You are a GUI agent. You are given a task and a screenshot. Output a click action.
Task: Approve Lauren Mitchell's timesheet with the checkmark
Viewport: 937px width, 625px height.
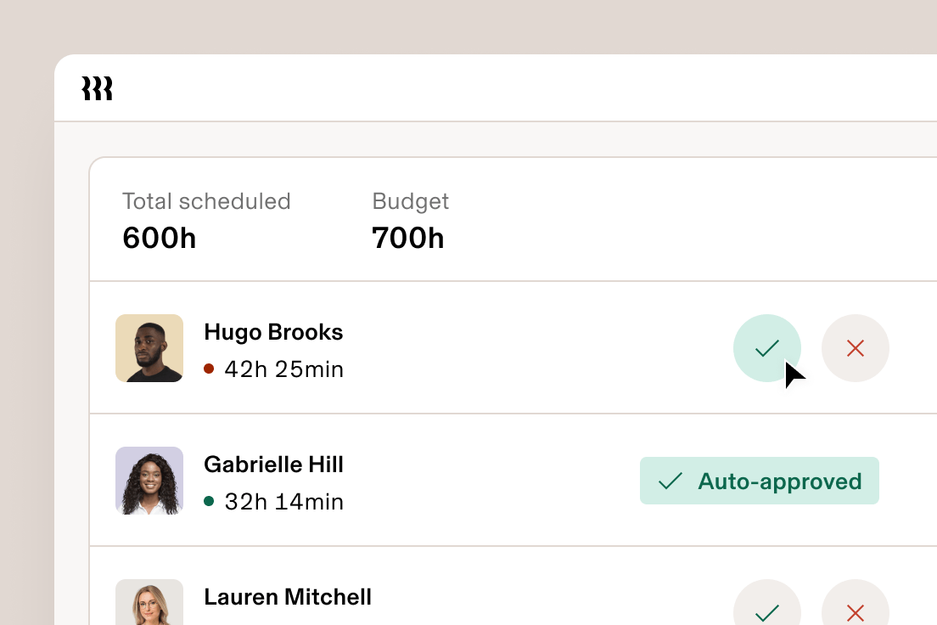pos(767,613)
